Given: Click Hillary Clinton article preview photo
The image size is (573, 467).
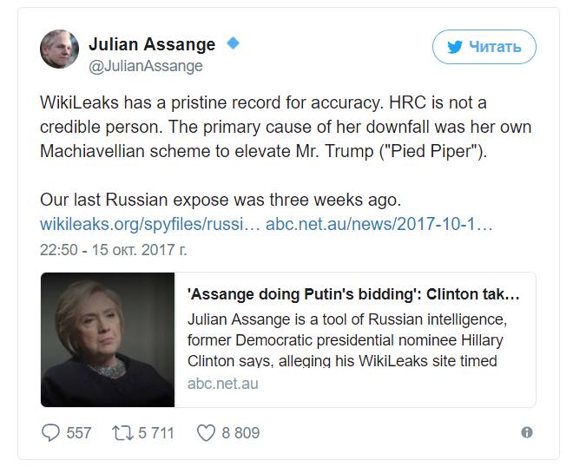Looking at the screenshot, I should [x=108, y=339].
